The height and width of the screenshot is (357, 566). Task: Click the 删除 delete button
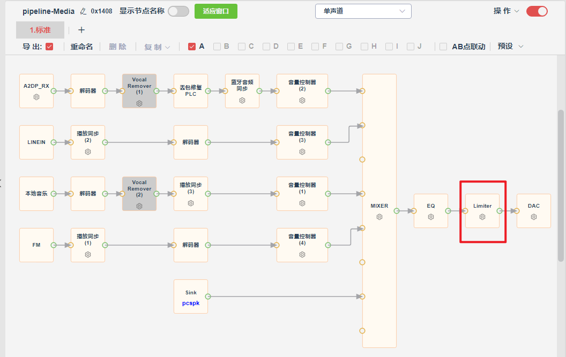pyautogui.click(x=118, y=47)
